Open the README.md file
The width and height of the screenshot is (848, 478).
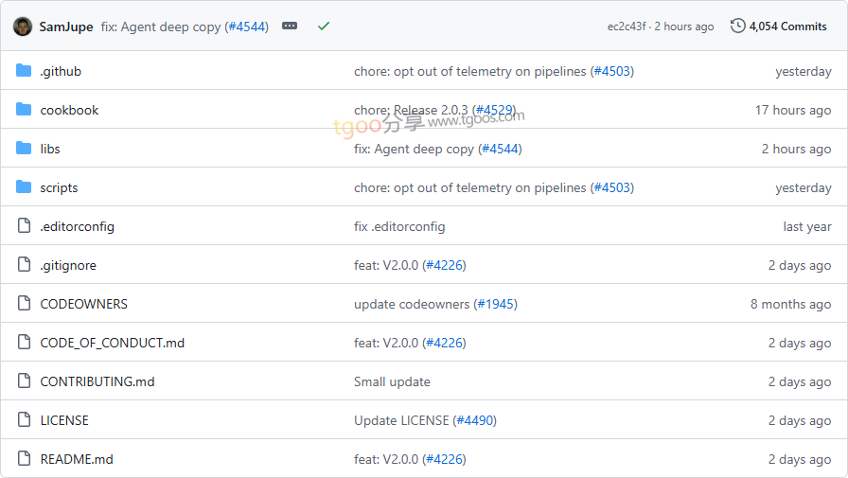77,459
